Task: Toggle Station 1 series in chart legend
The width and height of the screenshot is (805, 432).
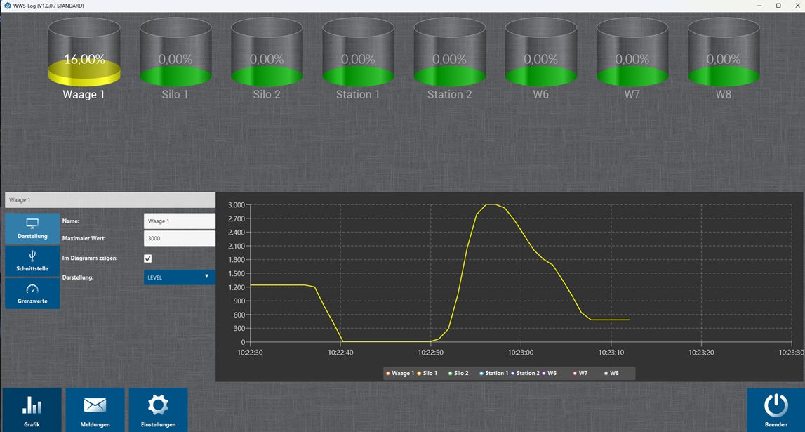Action: click(495, 373)
